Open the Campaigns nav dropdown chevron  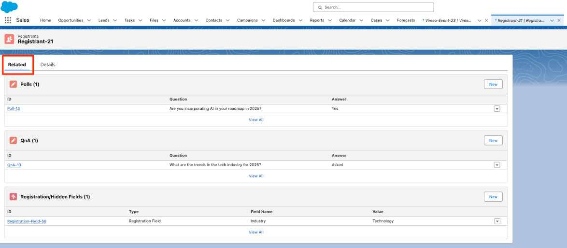(x=263, y=21)
